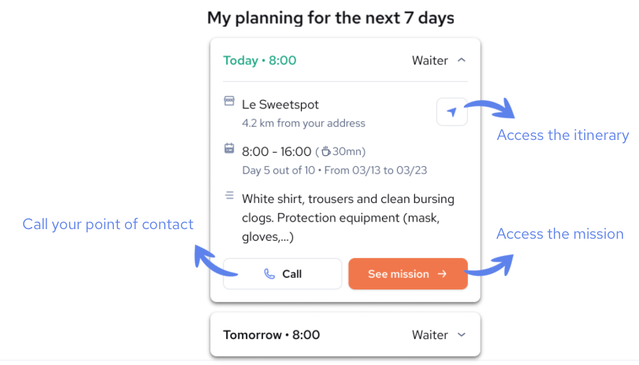Viewport: 639px width, 365px height.
Task: Open the See mission button
Action: [407, 274]
